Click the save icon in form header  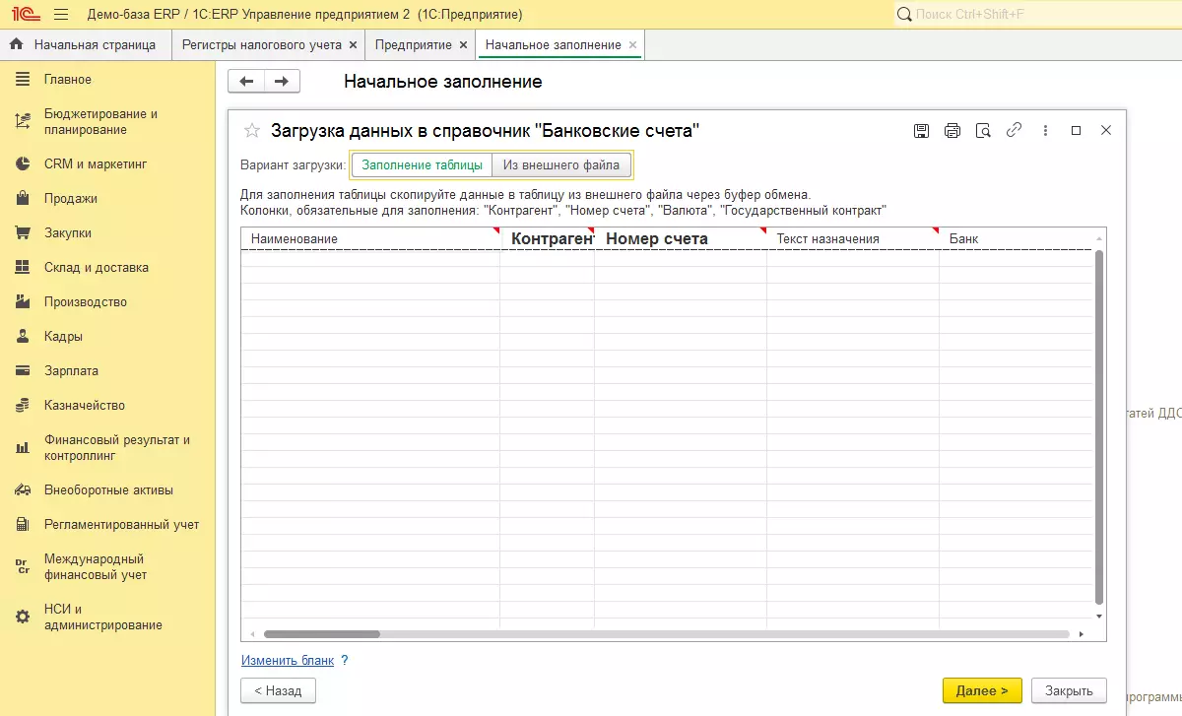[922, 131]
